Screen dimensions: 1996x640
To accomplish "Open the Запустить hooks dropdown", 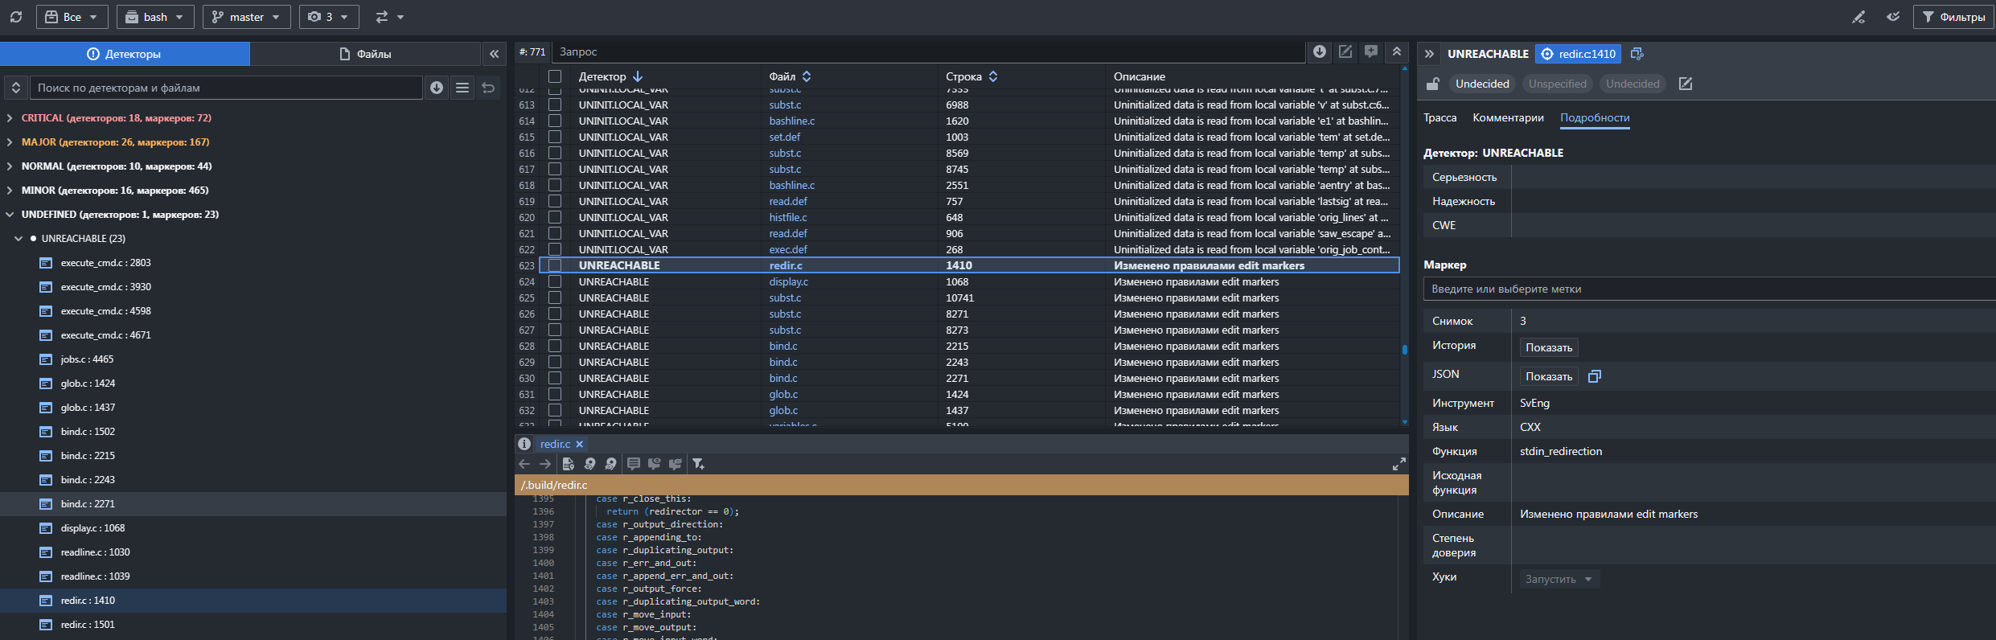I will 1559,579.
